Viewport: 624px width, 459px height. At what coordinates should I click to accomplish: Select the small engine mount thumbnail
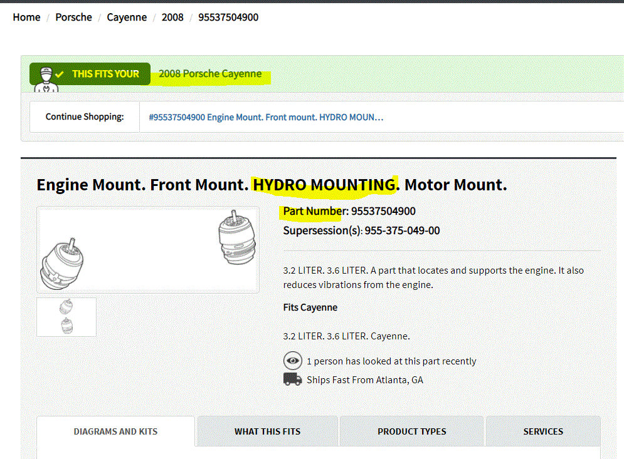66,317
